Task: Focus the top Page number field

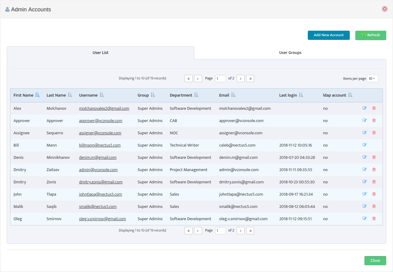Action: 220,79
